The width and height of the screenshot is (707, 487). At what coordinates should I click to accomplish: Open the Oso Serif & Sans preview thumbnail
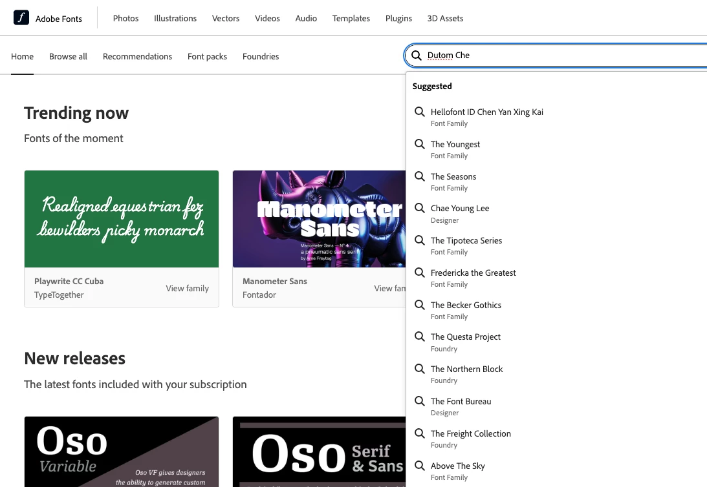320,451
